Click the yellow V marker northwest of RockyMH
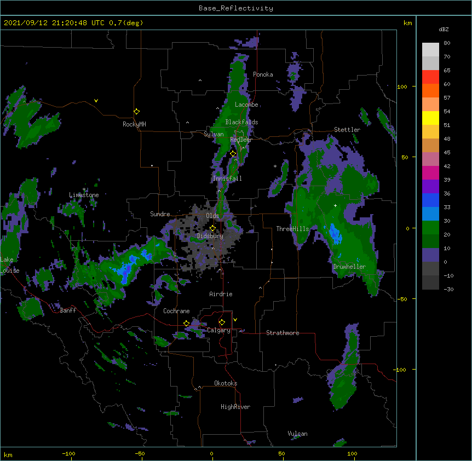 [96, 101]
